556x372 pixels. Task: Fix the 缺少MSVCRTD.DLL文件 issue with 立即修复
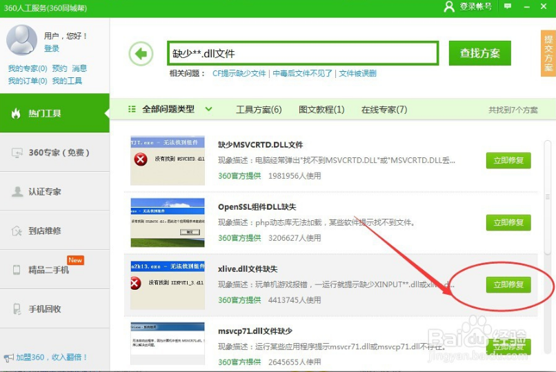click(508, 161)
